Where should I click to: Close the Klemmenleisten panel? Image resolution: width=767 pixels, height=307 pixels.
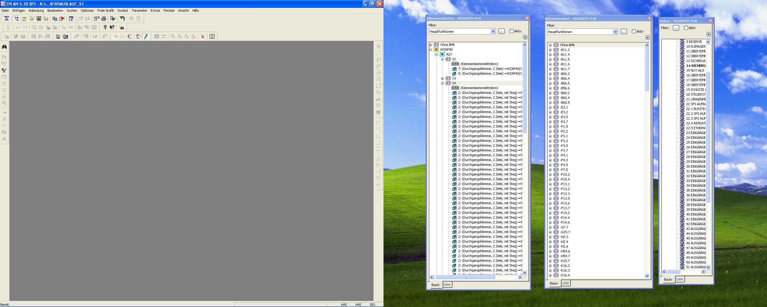click(527, 18)
